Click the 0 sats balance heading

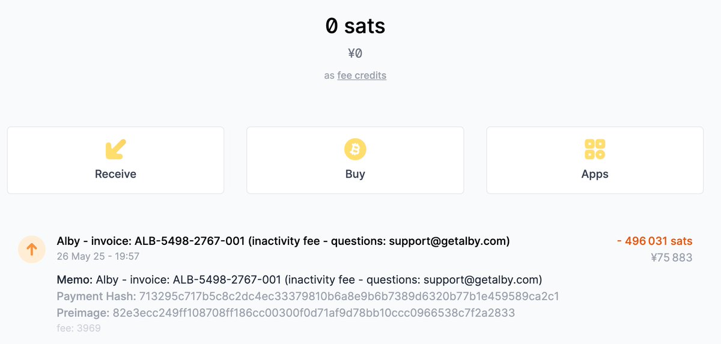coord(355,26)
